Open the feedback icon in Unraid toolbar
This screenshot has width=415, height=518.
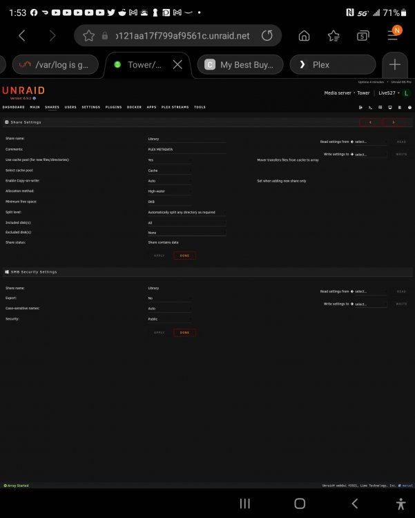click(x=380, y=107)
